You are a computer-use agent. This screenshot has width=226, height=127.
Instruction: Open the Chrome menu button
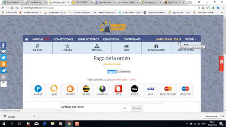[224, 8]
